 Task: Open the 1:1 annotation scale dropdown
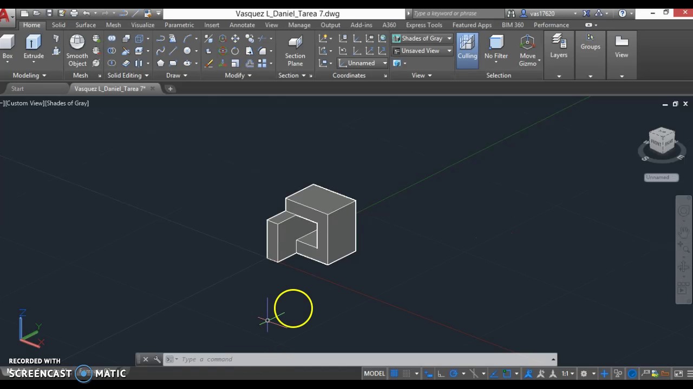pos(567,373)
